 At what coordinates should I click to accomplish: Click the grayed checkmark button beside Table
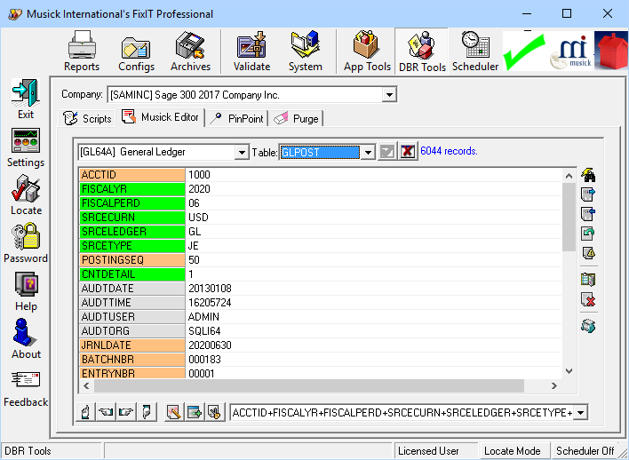click(x=387, y=151)
